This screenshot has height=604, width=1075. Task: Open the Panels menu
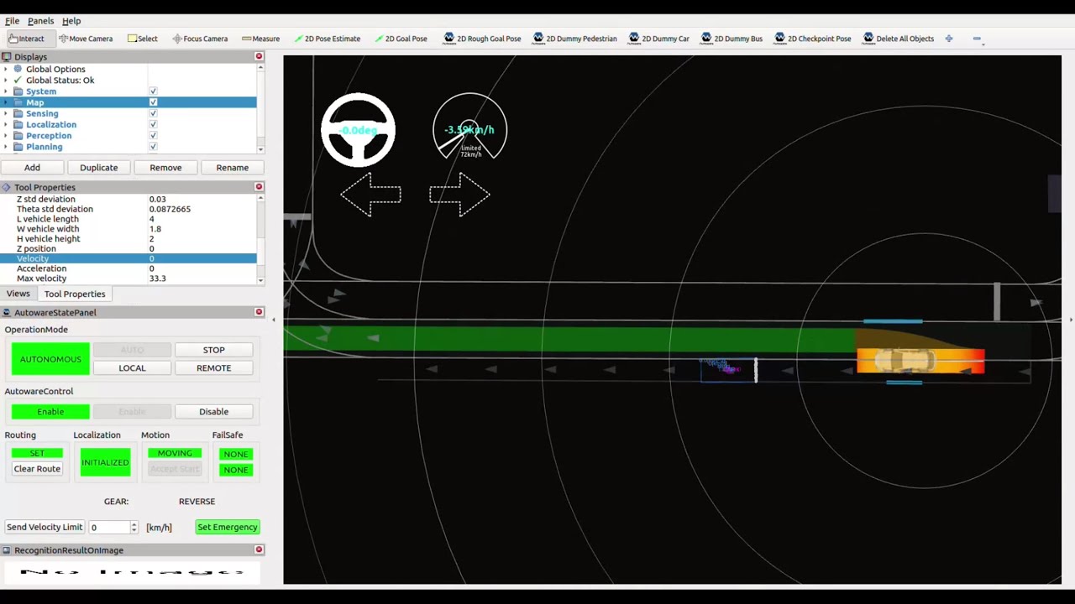pos(40,21)
